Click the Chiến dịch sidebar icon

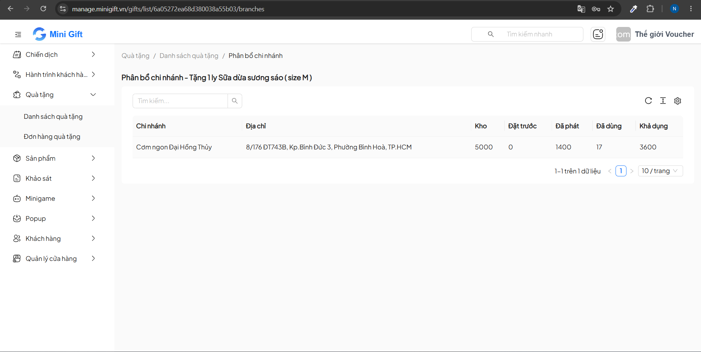pyautogui.click(x=17, y=55)
